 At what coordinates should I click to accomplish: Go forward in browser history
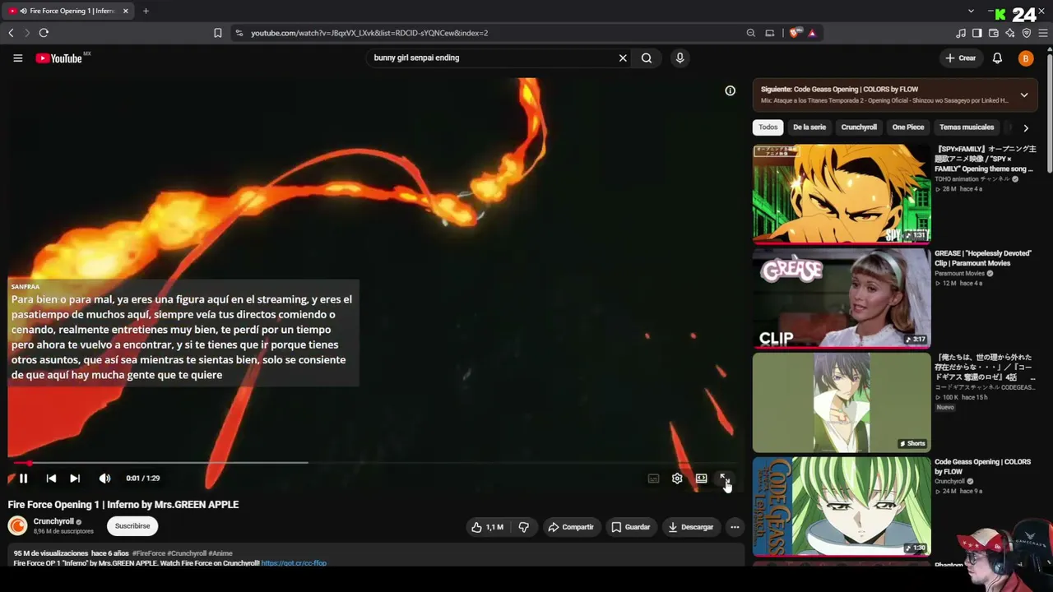point(27,33)
